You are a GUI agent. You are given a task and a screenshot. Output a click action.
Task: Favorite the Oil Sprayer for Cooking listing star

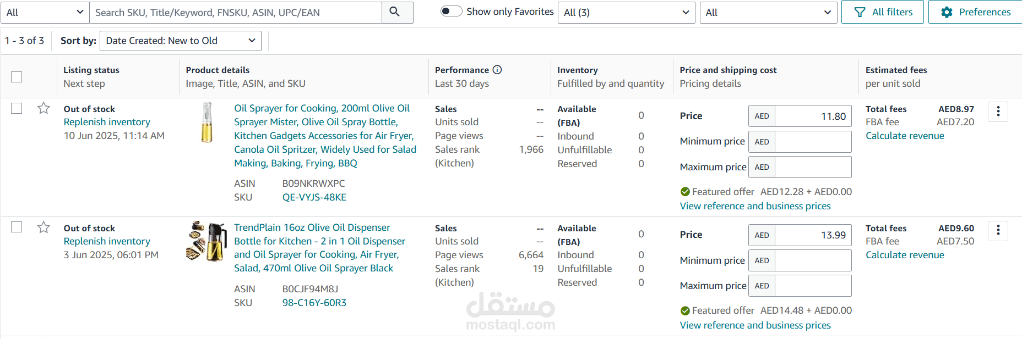pos(44,108)
